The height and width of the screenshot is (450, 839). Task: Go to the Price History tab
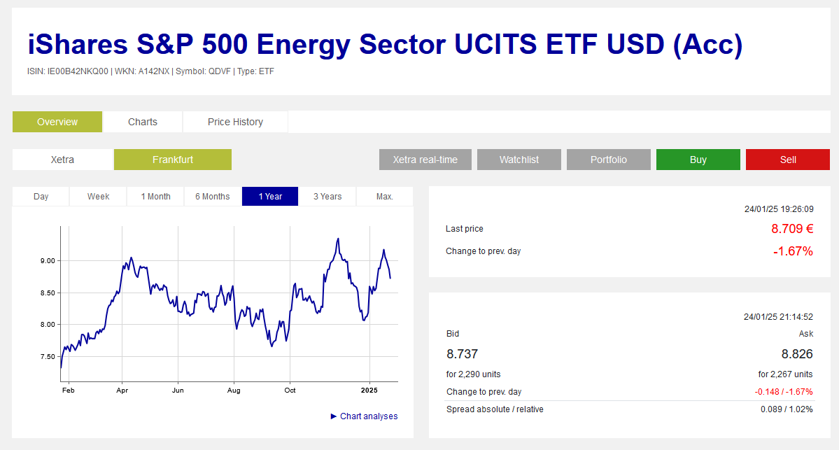[x=235, y=122]
